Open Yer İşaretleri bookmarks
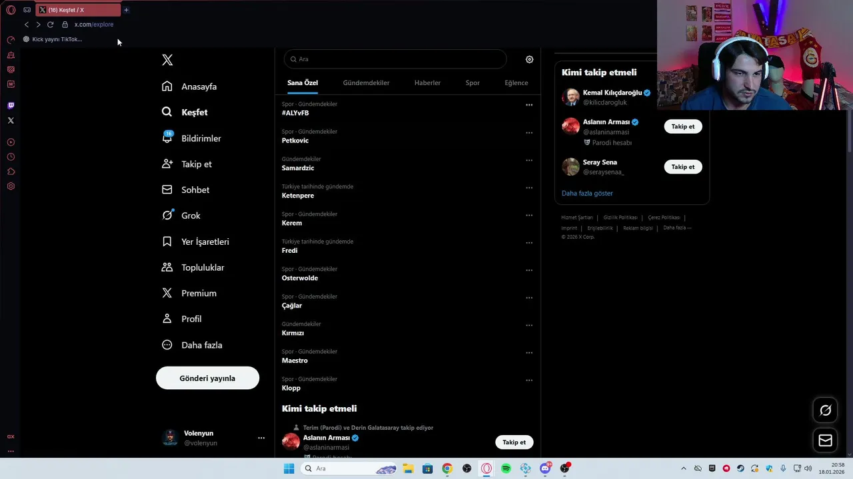This screenshot has height=479, width=853. (x=196, y=241)
